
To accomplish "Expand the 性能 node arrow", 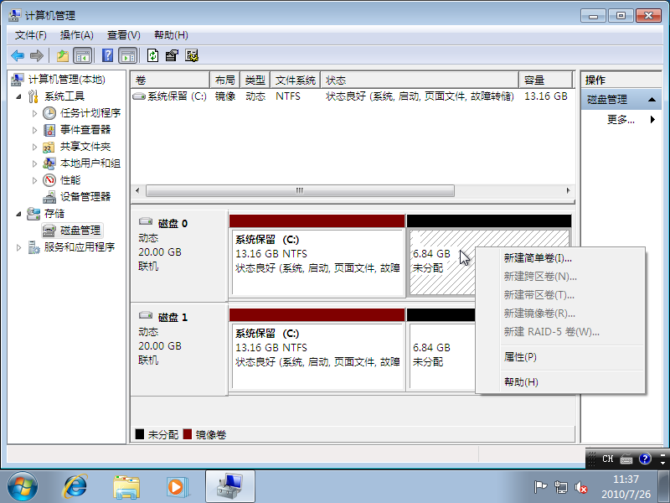I will [34, 180].
